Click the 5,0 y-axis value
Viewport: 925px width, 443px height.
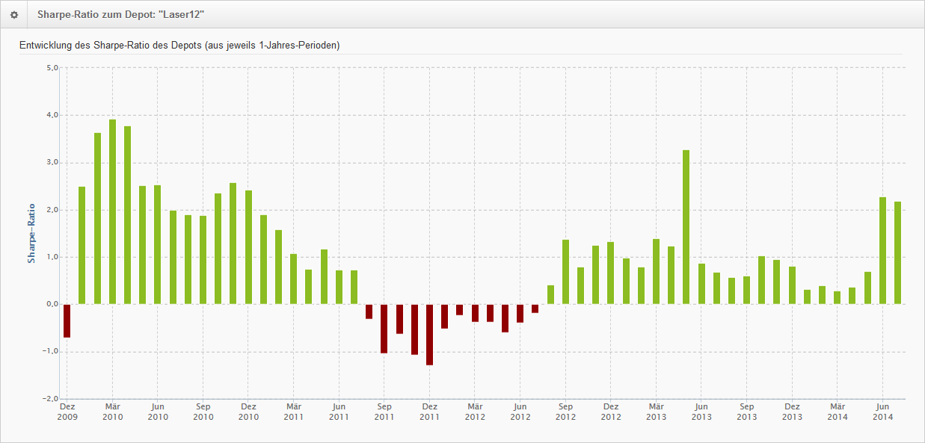click(x=52, y=68)
